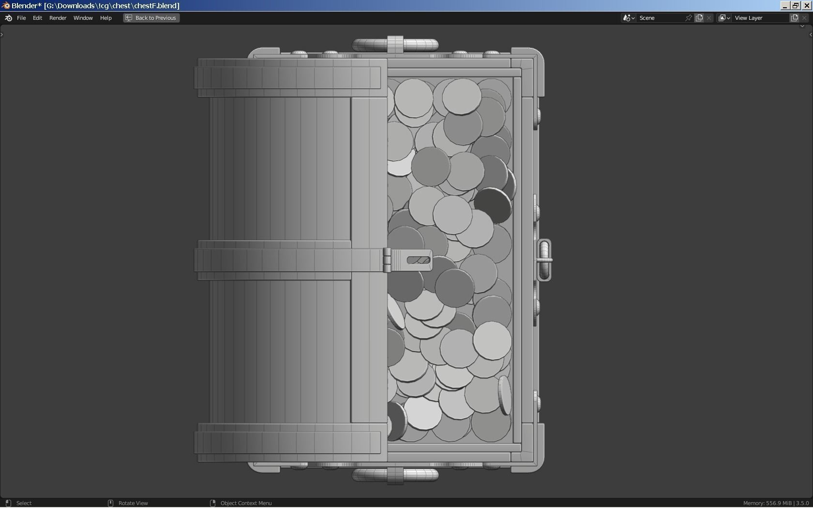The height and width of the screenshot is (508, 813).
Task: Expand the viewport header chevron
Action: click(x=802, y=26)
